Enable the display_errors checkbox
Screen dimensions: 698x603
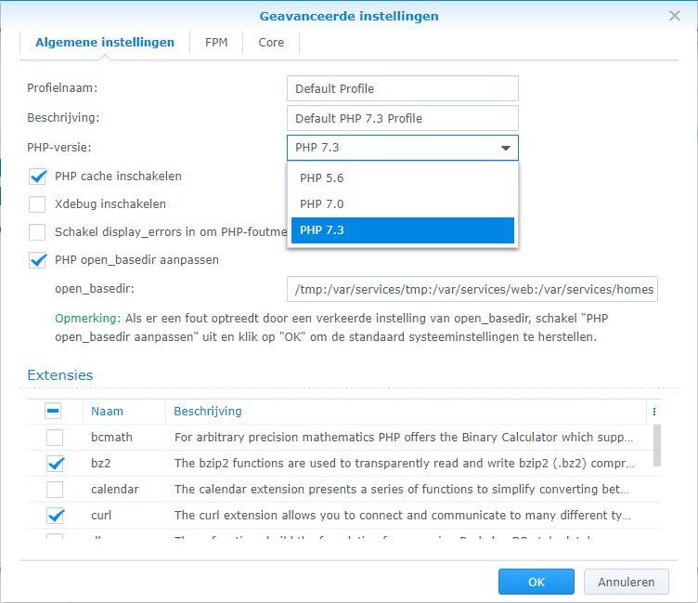[x=38, y=232]
